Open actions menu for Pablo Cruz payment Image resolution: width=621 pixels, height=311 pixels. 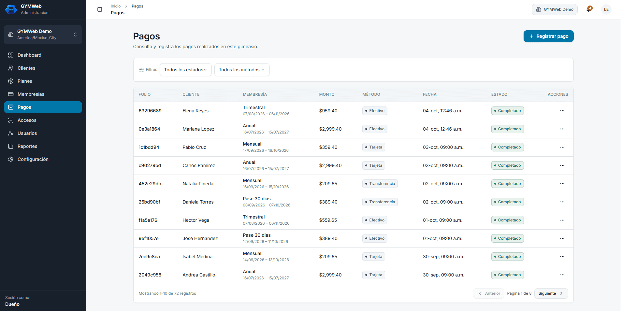pyautogui.click(x=562, y=147)
